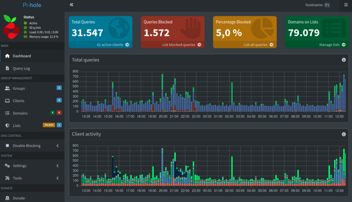
Task: Click the Clients monitor icon
Action: [x=8, y=101]
